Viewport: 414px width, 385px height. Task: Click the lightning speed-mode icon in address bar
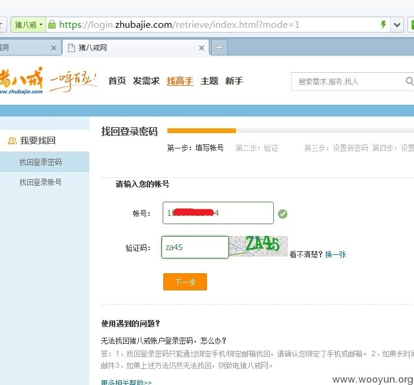383,25
